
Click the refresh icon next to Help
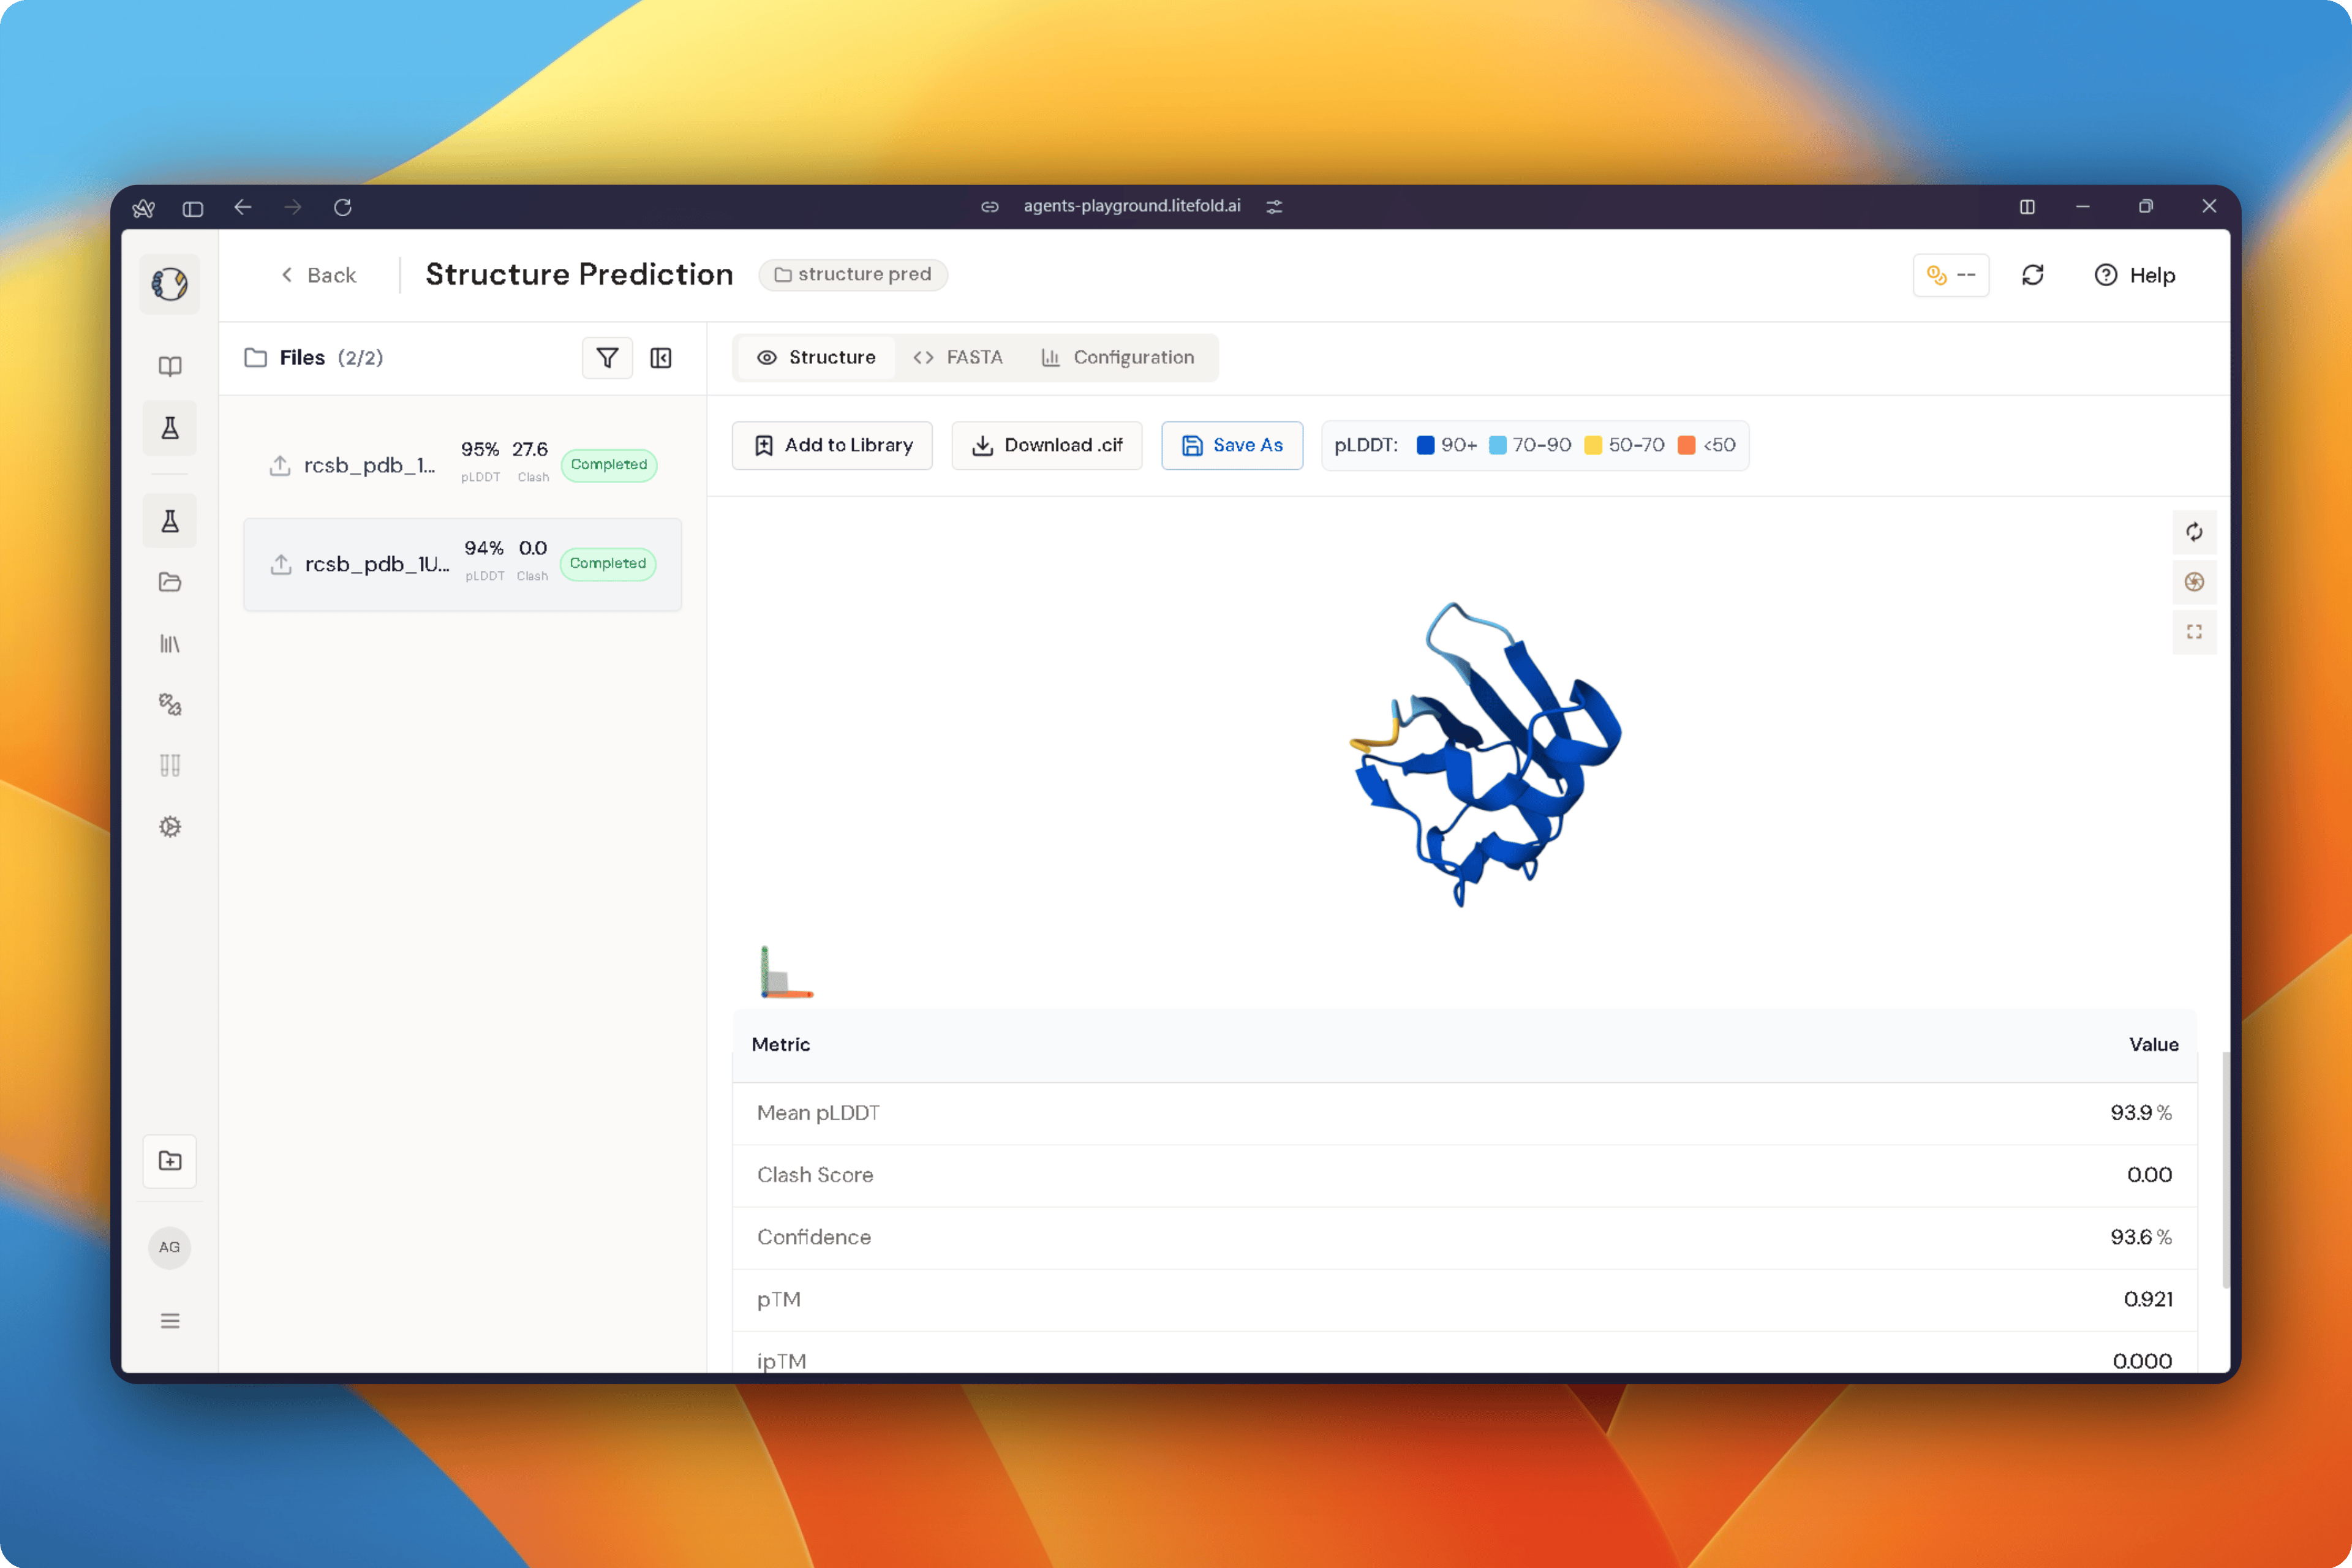pyautogui.click(x=2032, y=275)
